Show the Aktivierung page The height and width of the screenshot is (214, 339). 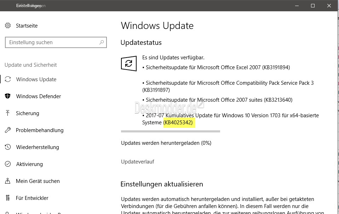pos(29,164)
